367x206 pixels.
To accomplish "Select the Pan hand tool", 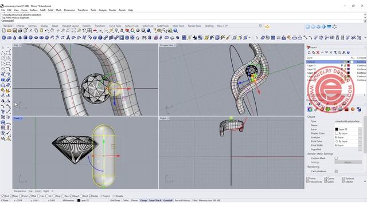I will [52, 30].
